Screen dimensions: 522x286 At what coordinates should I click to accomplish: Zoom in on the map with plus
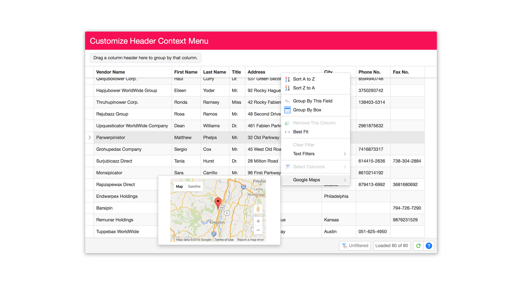coord(258,221)
